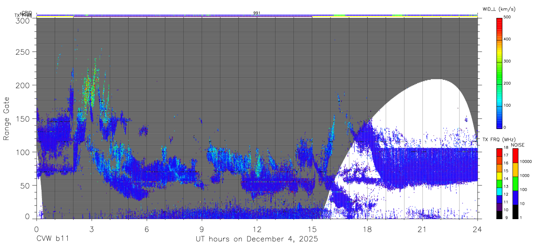Click the 500 label on width colorbar

tap(507, 17)
